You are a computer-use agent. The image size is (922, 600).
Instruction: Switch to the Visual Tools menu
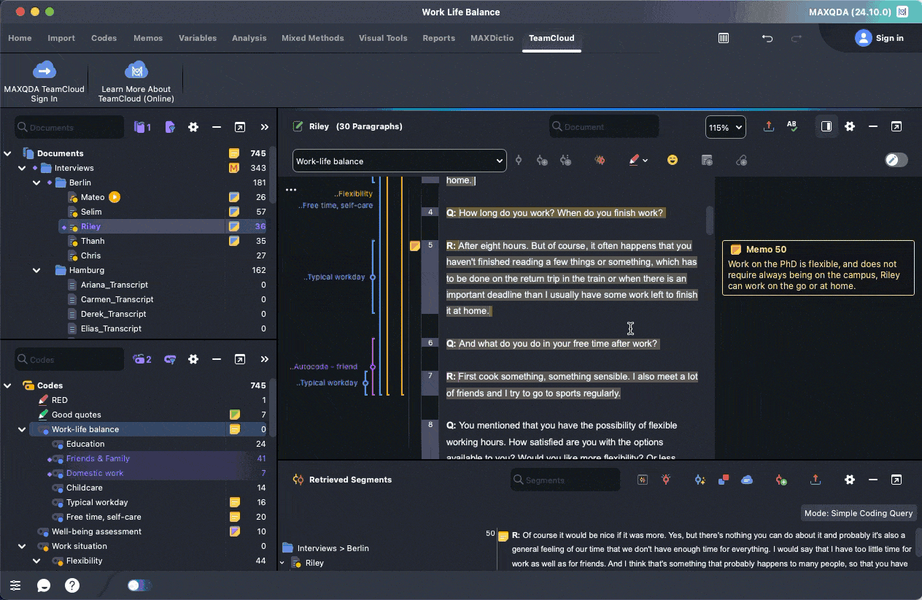pos(383,38)
